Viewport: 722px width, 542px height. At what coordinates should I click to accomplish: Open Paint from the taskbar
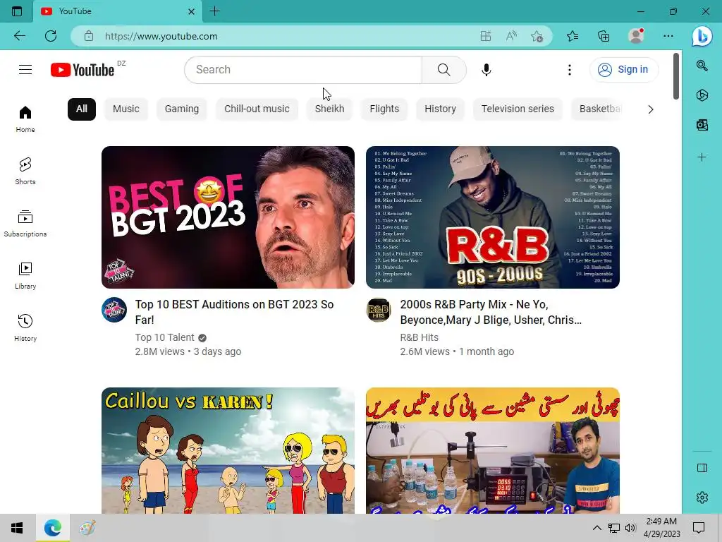point(87,528)
